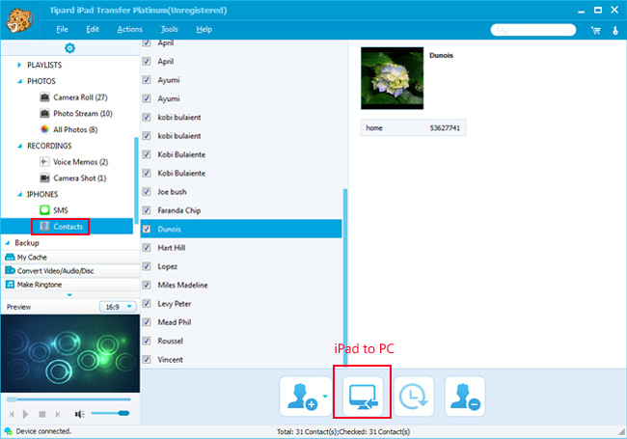Click the next track button in preview
Viewport: 627px width, 439px height.
tap(58, 414)
